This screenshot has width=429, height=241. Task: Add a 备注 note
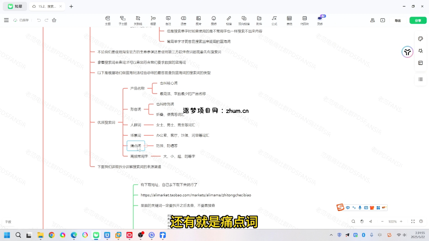168,21
